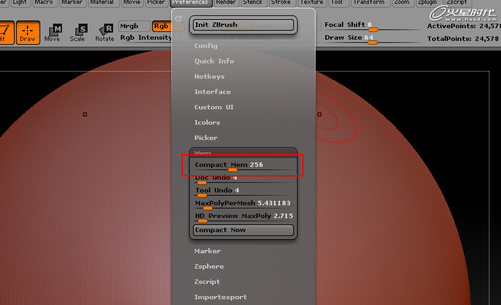Select the Rotate tool icon
The height and width of the screenshot is (305, 501).
(105, 32)
